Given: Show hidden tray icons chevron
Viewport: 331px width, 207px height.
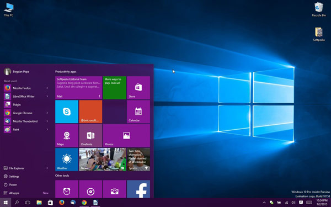Looking at the screenshot, I should (x=264, y=203).
